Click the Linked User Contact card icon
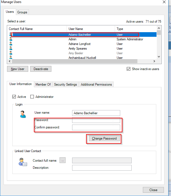 click(x=23, y=162)
